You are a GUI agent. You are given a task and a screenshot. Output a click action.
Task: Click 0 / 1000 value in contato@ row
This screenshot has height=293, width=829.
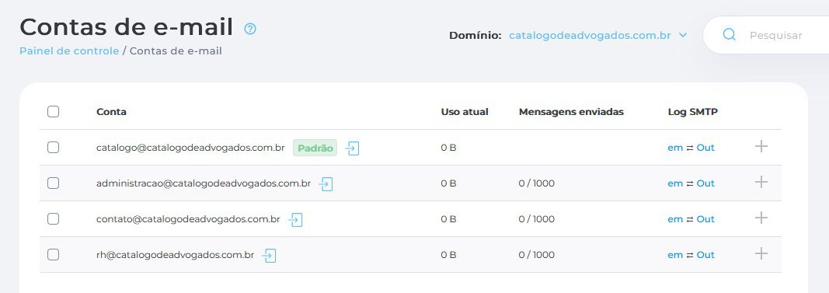(x=537, y=219)
